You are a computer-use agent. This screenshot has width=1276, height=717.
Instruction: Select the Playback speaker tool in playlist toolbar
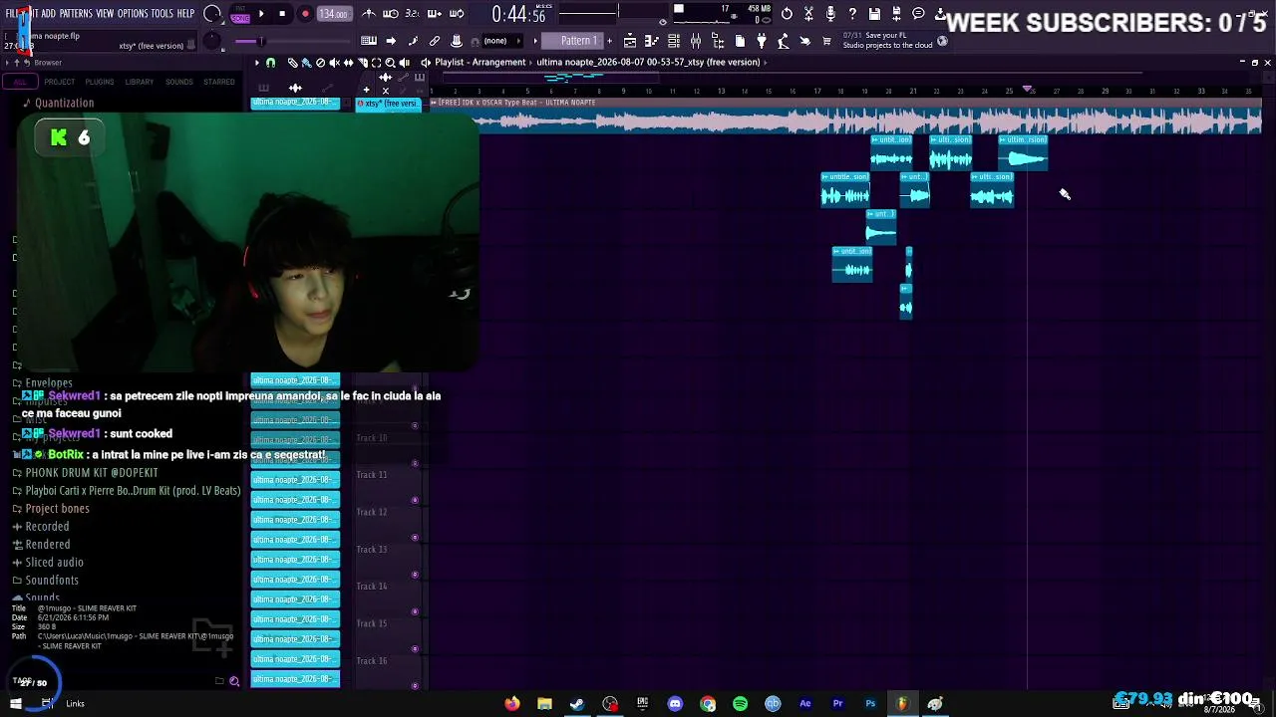coord(404,62)
